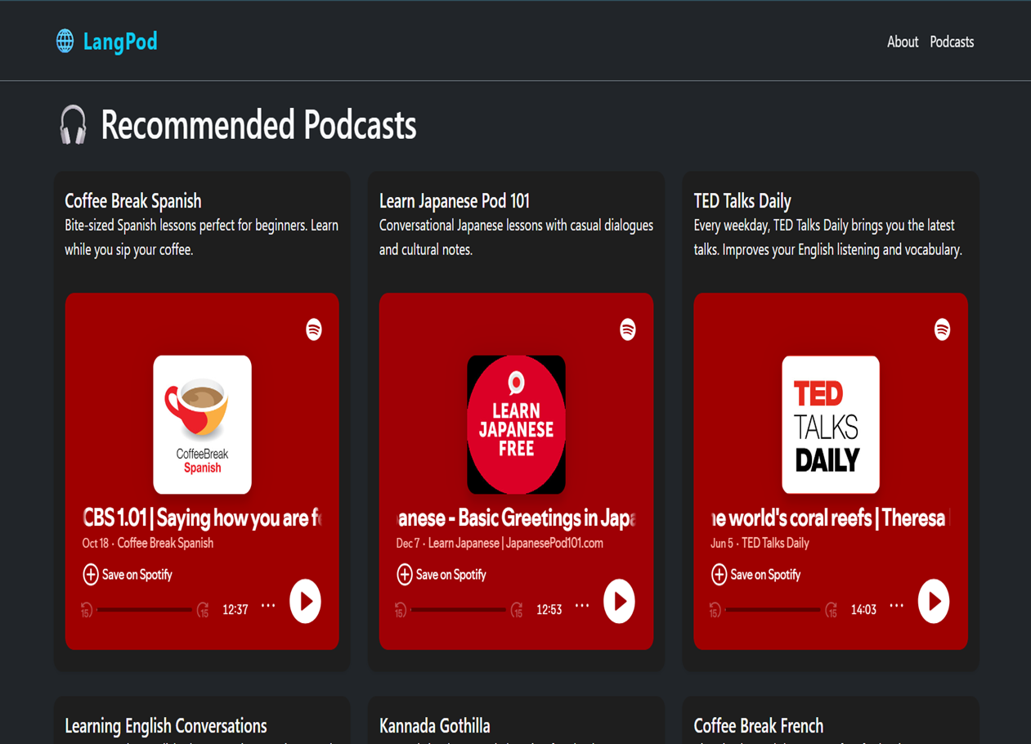Click the Spotify logo on Learn Japanese player
Viewport: 1031px width, 744px height.
coord(628,329)
